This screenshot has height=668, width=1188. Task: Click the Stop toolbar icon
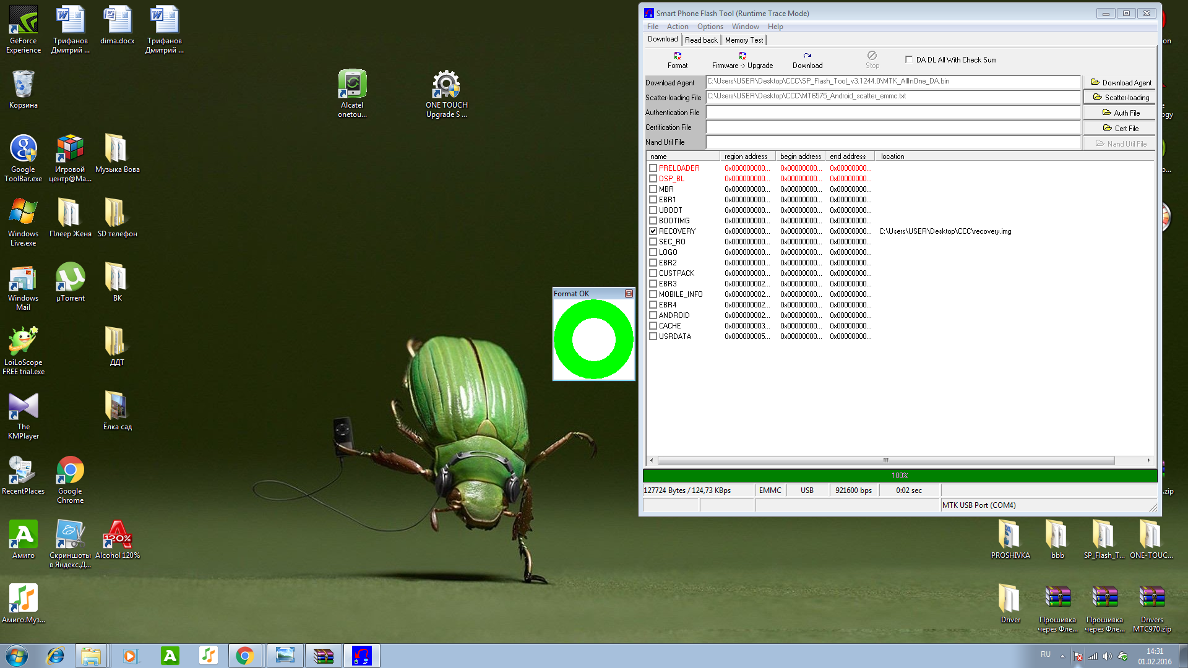(872, 59)
